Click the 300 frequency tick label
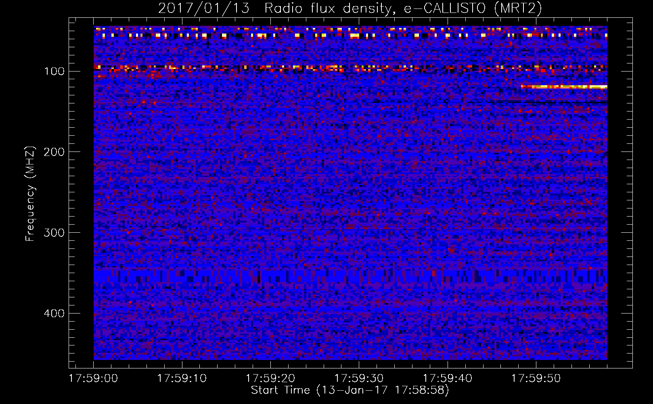This screenshot has height=404, width=653. tap(54, 233)
